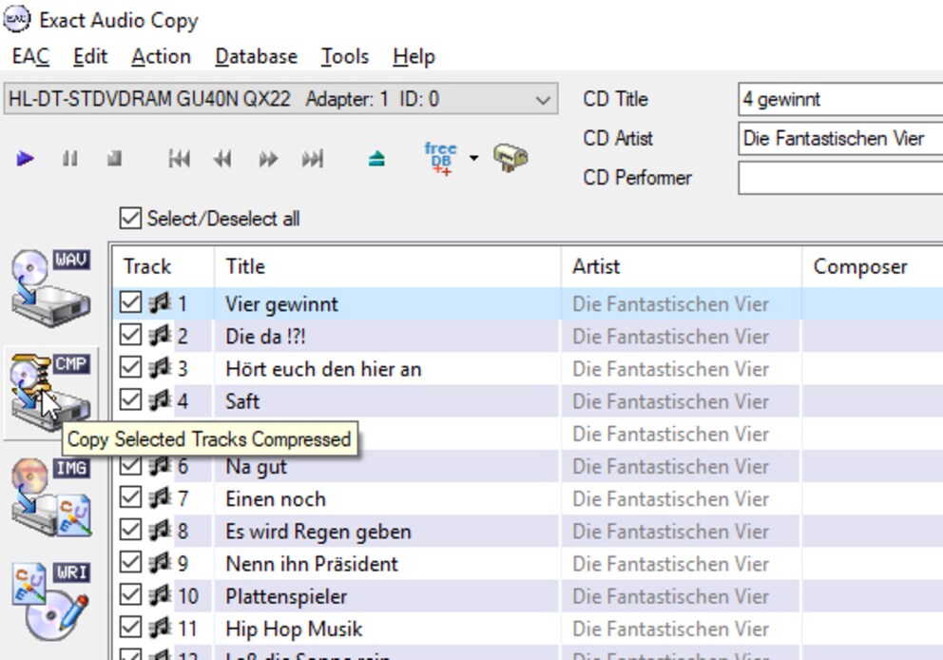The height and width of the screenshot is (660, 943).
Task: Eject the CD with the eject icon
Action: (376, 159)
